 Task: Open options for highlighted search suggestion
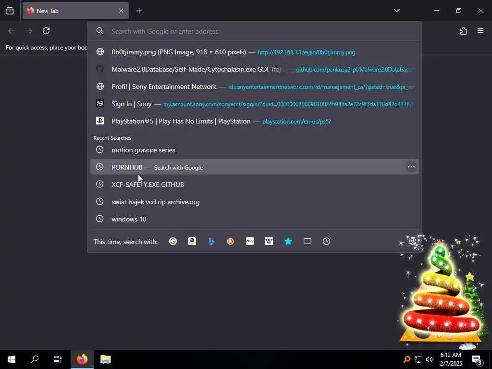point(411,167)
